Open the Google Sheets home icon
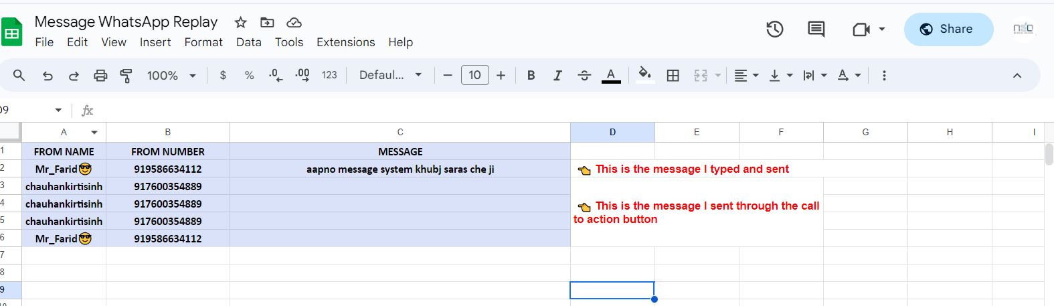 tap(11, 31)
